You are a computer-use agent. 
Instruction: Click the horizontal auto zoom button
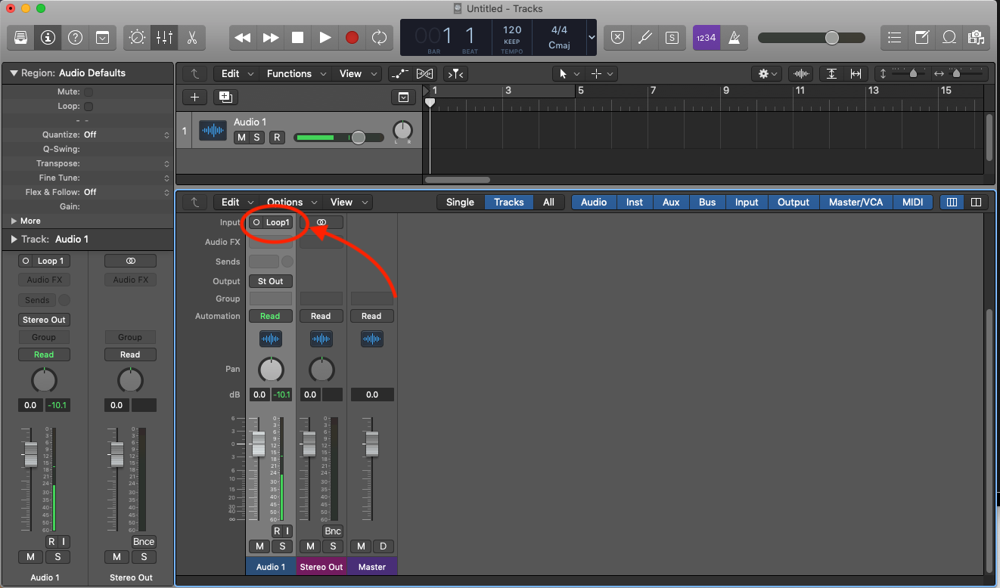click(x=856, y=73)
